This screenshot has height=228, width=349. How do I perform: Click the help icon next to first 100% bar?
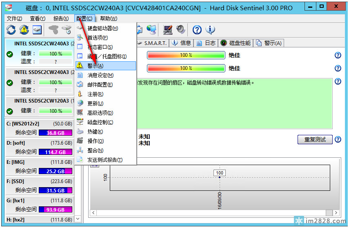pos(338,55)
